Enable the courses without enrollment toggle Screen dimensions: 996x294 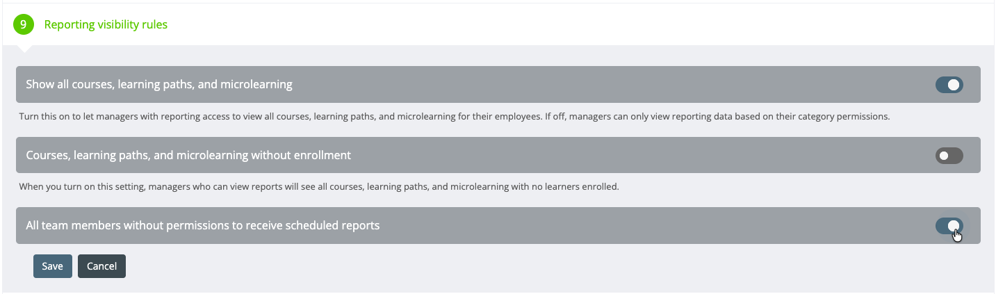pos(949,156)
